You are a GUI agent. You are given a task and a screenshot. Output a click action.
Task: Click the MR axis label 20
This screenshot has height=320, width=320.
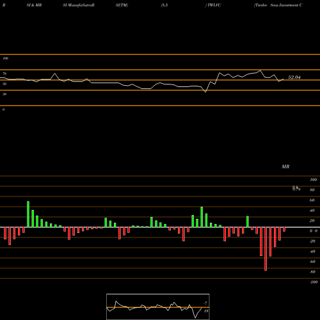[312, 221]
